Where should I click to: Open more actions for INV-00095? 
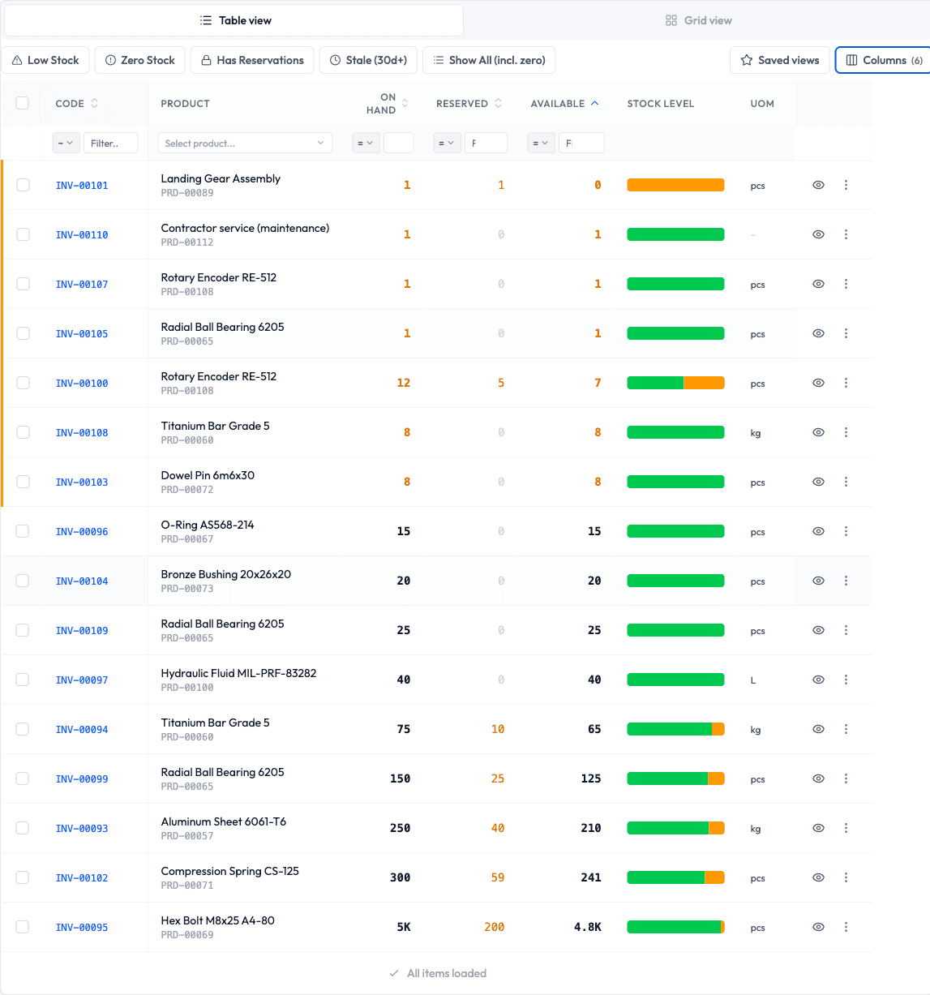point(846,927)
